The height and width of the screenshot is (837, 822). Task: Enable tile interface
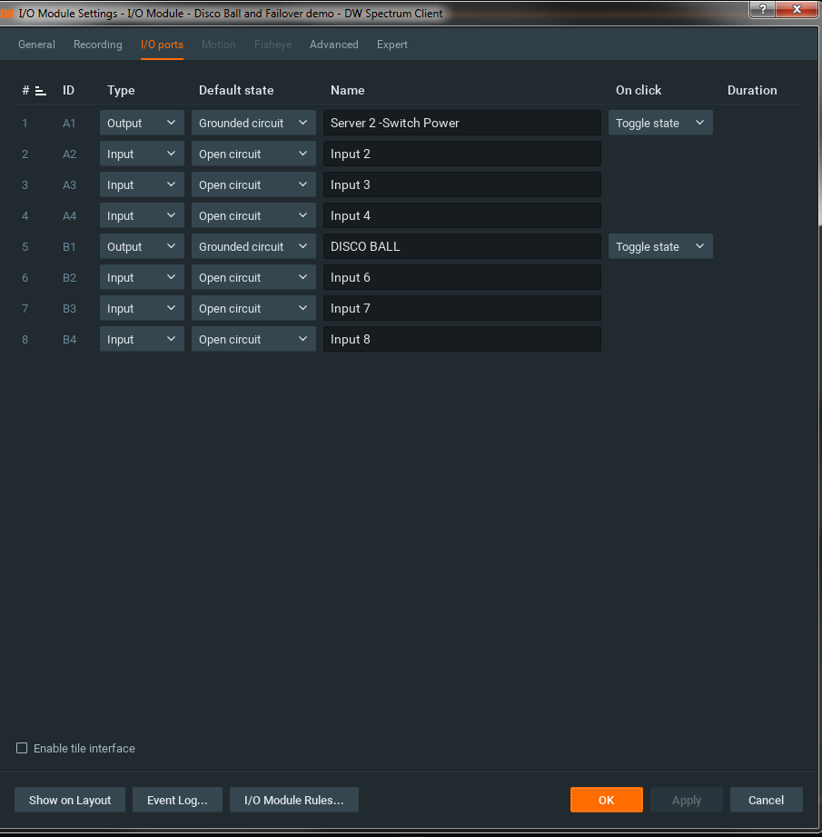tap(21, 748)
